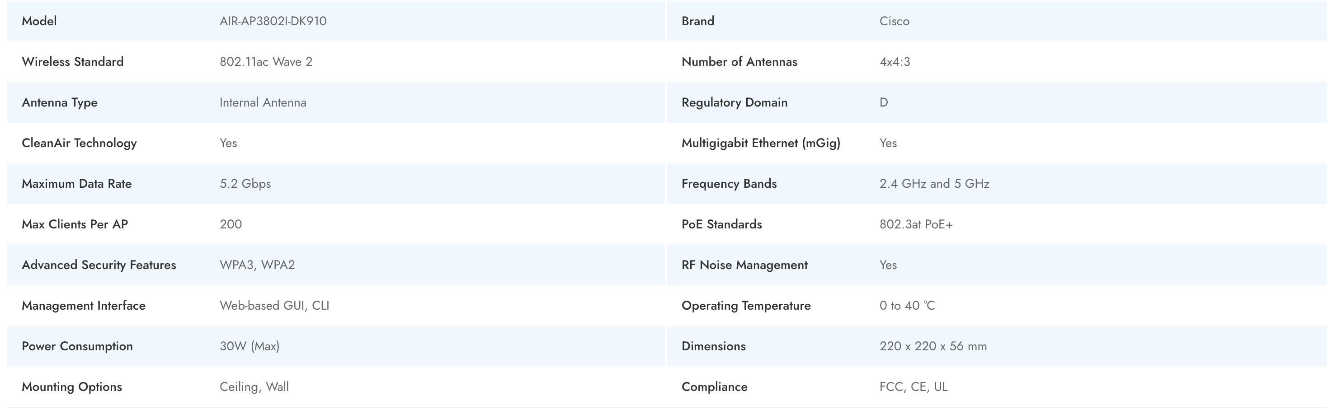Select the WPA3, WPA2 security value

257,265
